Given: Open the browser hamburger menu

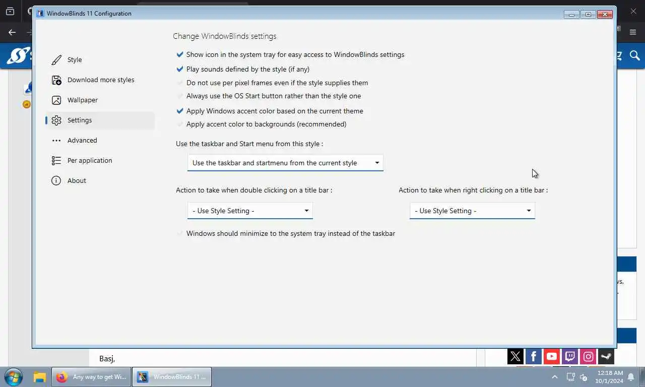Looking at the screenshot, I should (x=633, y=32).
